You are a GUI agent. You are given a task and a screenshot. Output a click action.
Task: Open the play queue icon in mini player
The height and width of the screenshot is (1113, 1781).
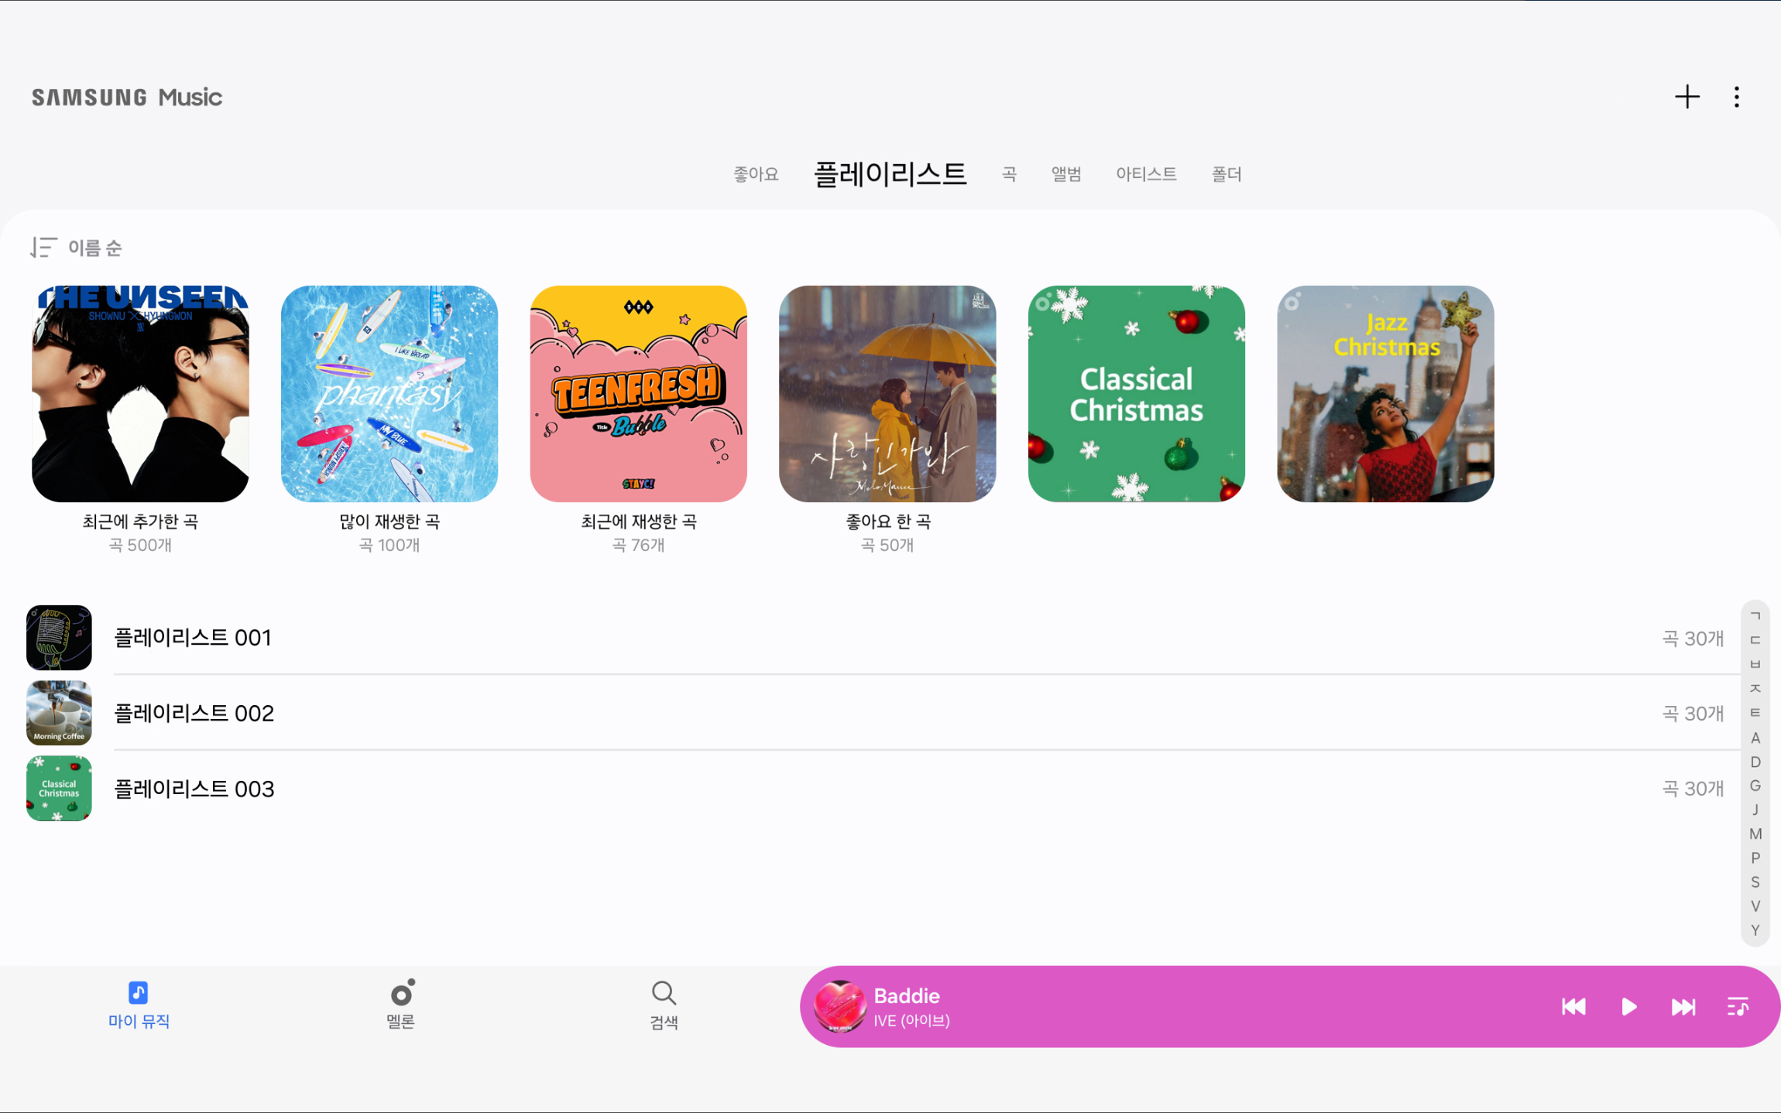click(x=1737, y=1006)
